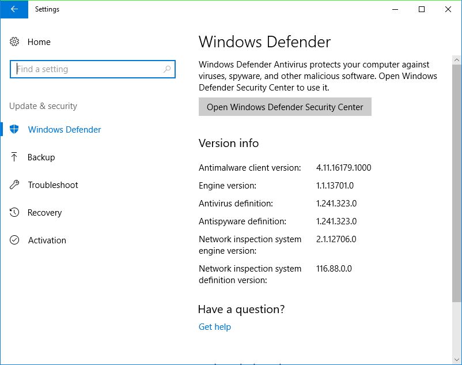This screenshot has width=462, height=365.
Task: Click the Update & security label
Action: click(x=43, y=106)
